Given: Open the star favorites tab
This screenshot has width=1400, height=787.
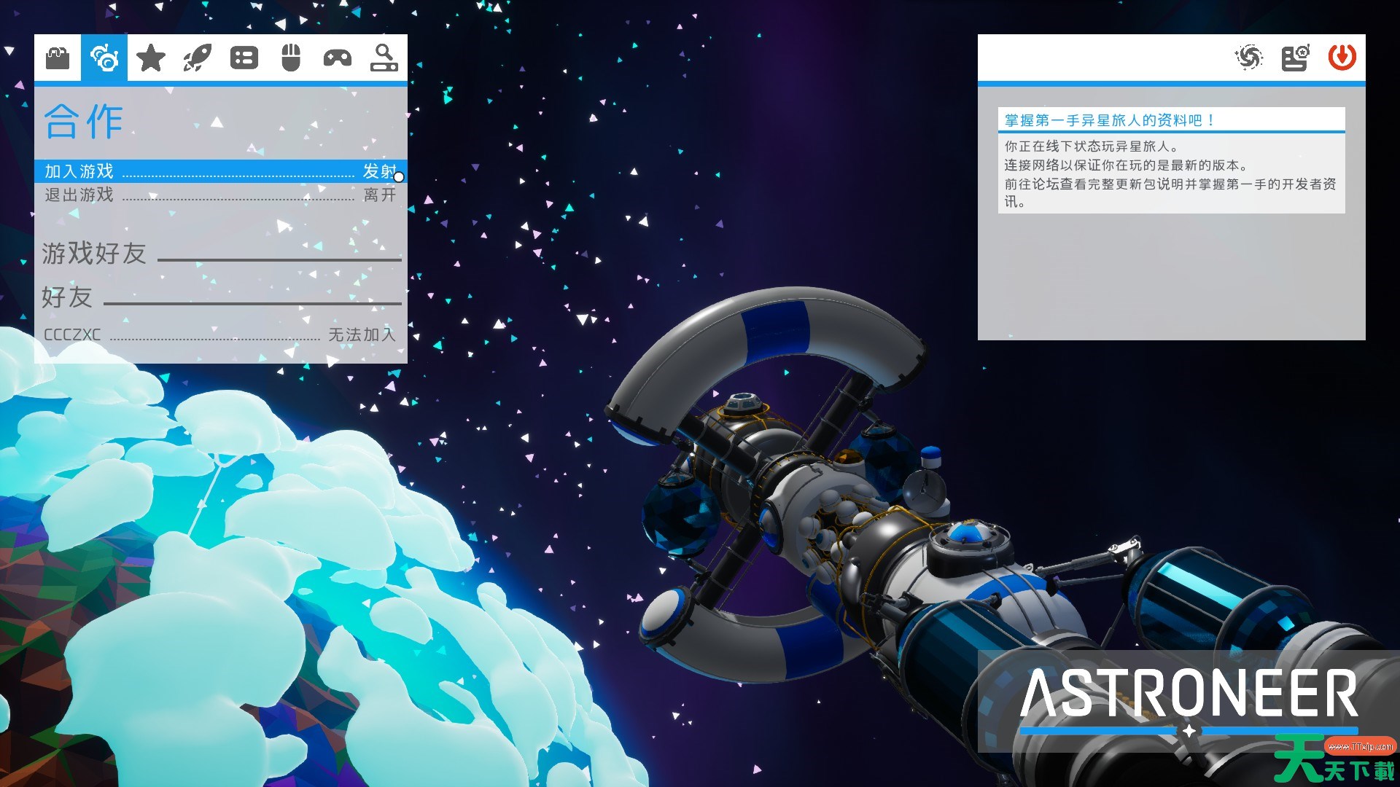Looking at the screenshot, I should pos(151,58).
